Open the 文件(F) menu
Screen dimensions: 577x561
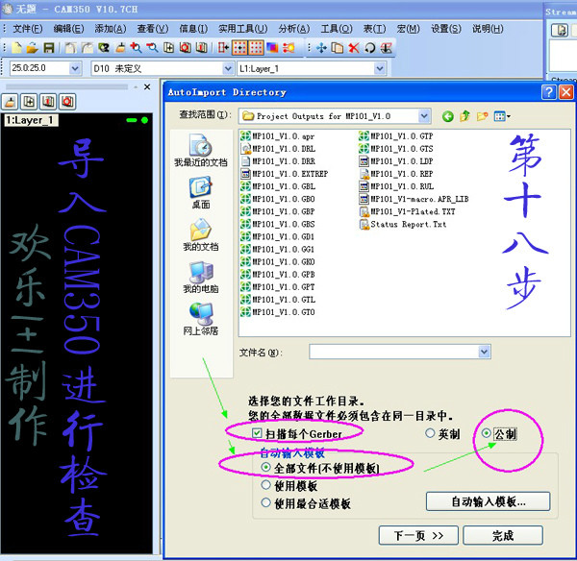pos(28,28)
